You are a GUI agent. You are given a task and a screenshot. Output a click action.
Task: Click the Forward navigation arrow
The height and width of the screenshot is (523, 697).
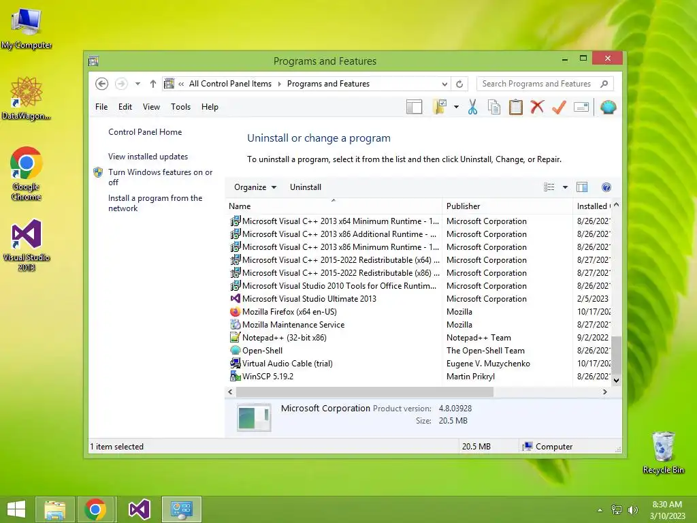click(121, 84)
